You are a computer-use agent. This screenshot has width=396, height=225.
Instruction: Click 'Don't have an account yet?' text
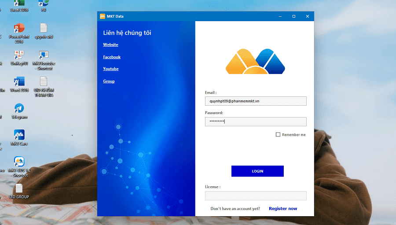tap(235, 209)
